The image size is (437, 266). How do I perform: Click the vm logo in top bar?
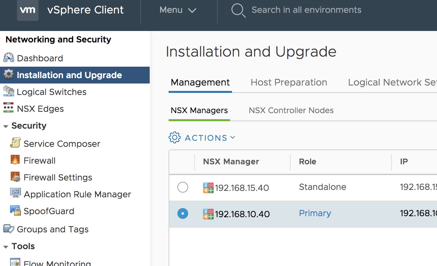28,10
